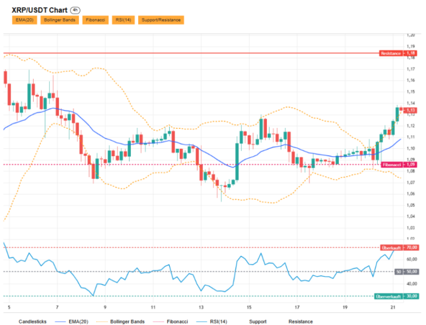Click the light blue RSI(14) legend swatch
426x325 pixels.
pos(201,322)
